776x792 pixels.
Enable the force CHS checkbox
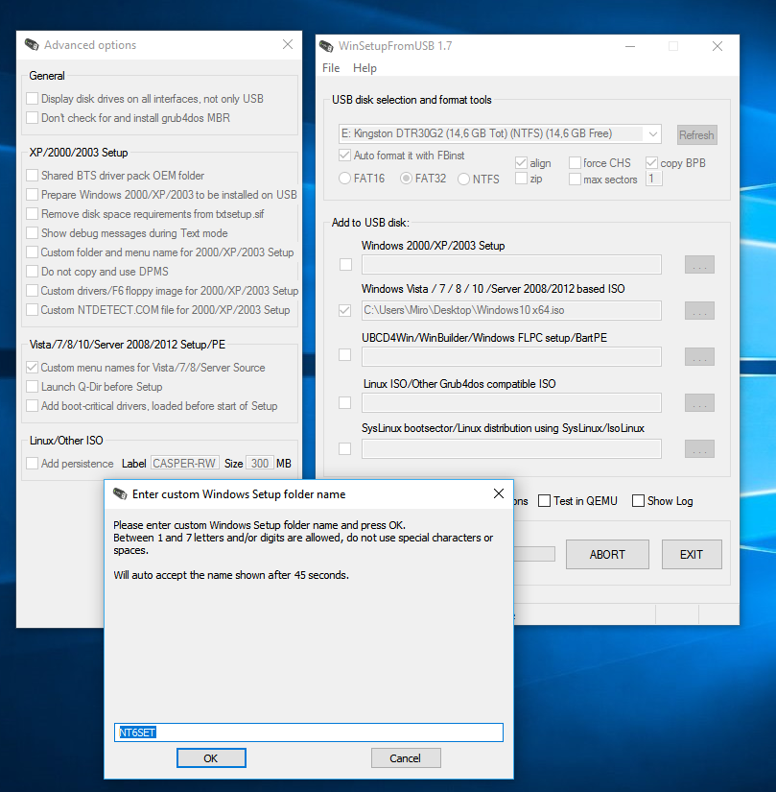(575, 162)
